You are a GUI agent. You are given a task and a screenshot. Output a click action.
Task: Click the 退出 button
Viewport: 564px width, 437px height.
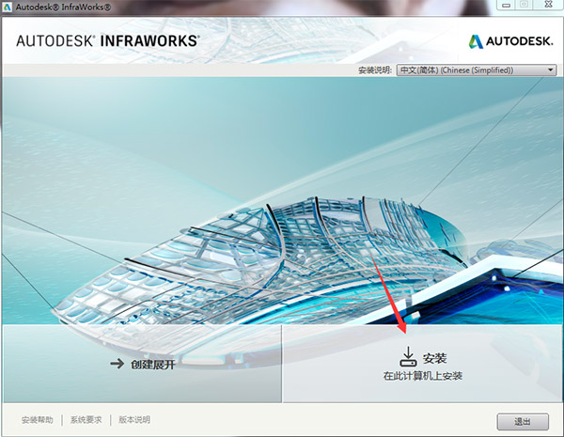point(523,422)
